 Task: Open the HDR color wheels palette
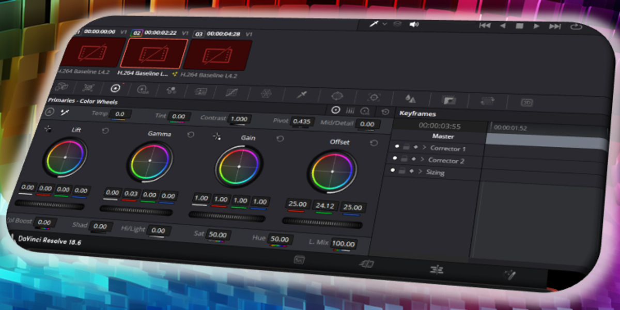point(143,89)
